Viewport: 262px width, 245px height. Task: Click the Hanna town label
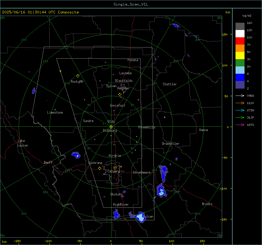[x=203, y=130]
